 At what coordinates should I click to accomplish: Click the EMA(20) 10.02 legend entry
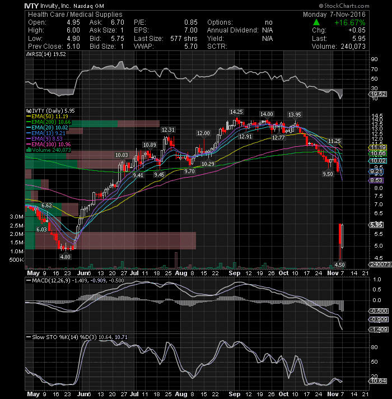[47, 128]
